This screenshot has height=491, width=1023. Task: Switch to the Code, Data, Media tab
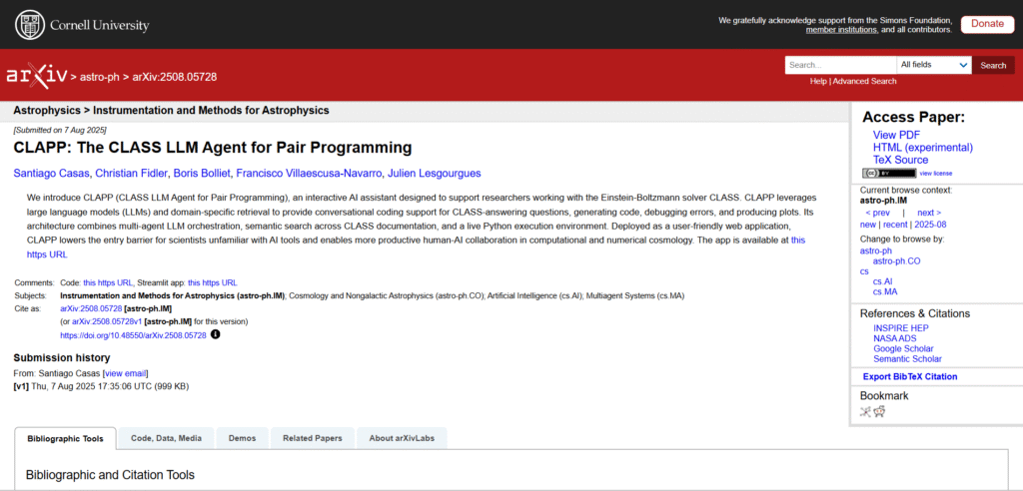pos(166,438)
